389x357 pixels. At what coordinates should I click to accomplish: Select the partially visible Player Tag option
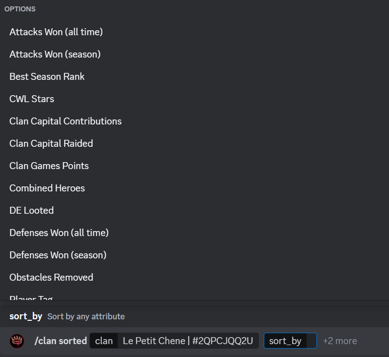click(31, 298)
